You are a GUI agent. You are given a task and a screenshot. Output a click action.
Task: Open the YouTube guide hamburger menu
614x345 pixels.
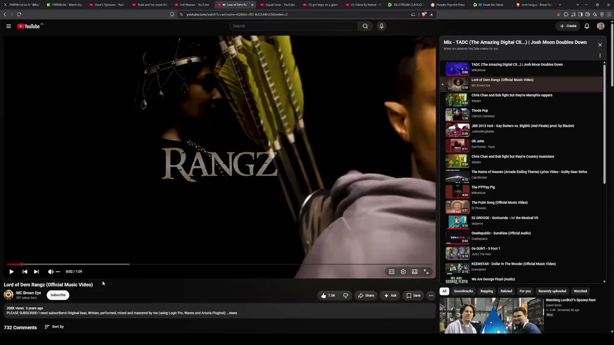point(9,26)
